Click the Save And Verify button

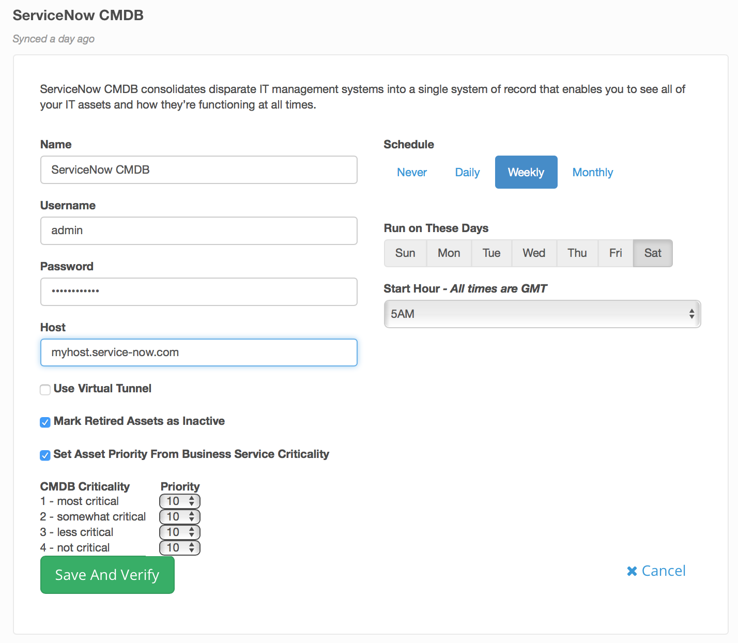pos(107,575)
